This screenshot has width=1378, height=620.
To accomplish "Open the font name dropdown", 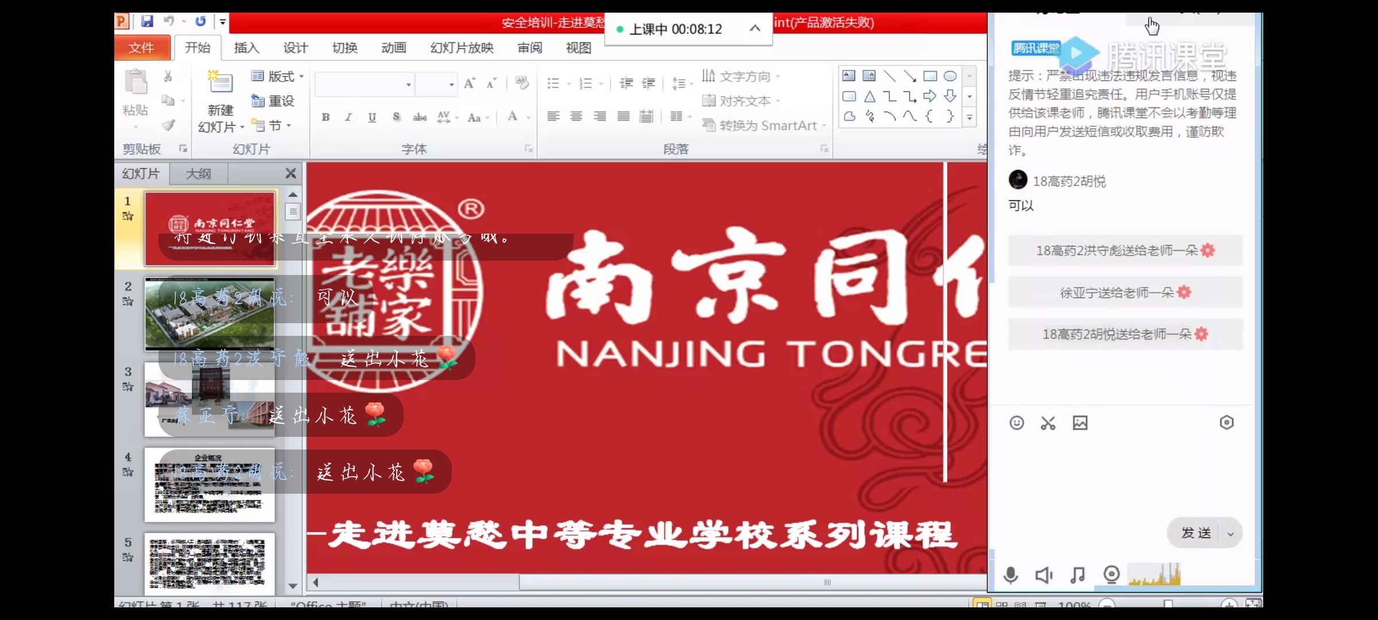I will (x=409, y=84).
